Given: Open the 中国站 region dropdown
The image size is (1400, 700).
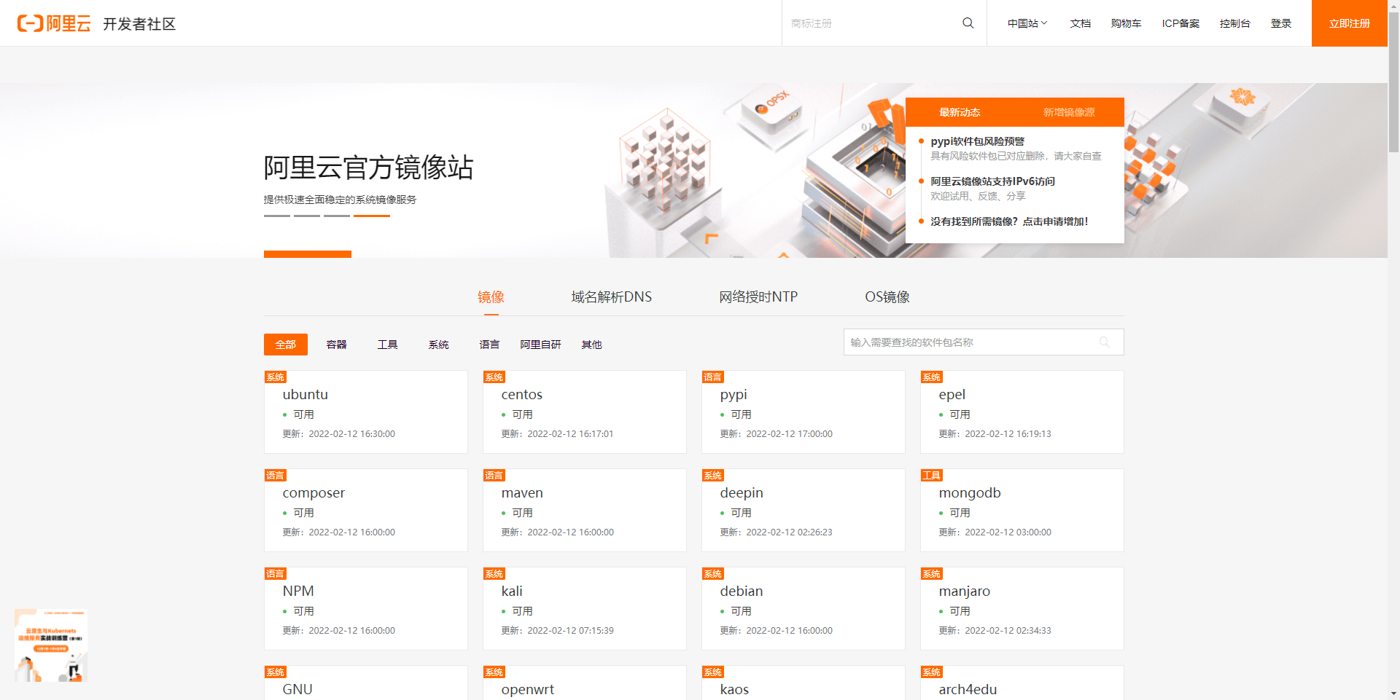Looking at the screenshot, I should click(x=1027, y=23).
